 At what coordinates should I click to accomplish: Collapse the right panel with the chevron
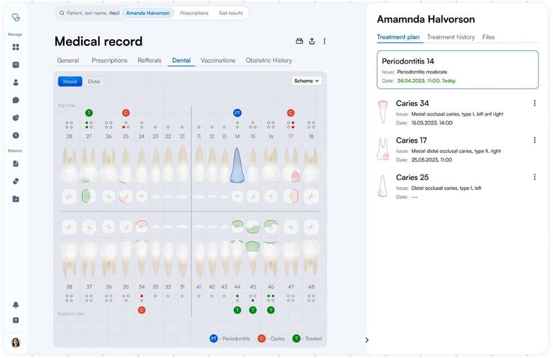click(367, 340)
